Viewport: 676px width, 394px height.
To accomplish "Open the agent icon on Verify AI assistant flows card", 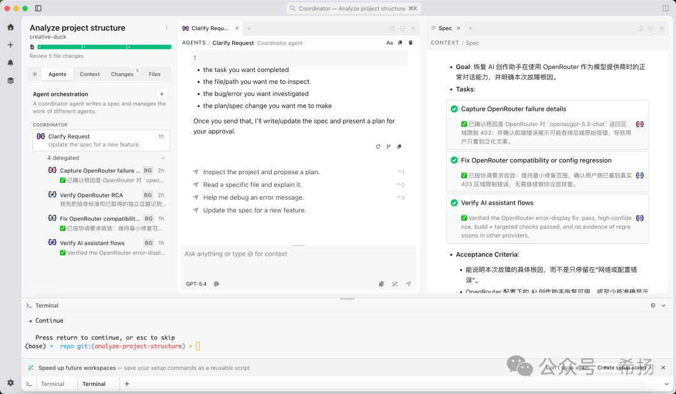I will click(640, 218).
